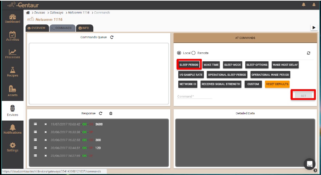Expand the right panel play arrow
Image resolution: width=321 pixels, height=175 pixels.
pyautogui.click(x=314, y=28)
